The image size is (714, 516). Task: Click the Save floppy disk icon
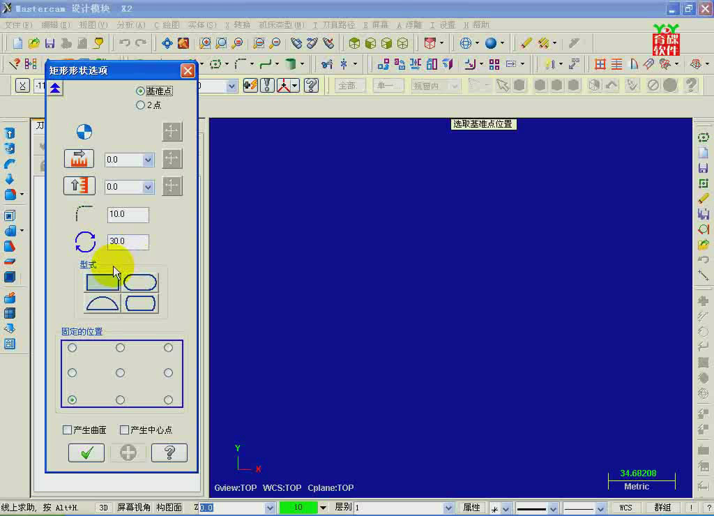(x=50, y=43)
